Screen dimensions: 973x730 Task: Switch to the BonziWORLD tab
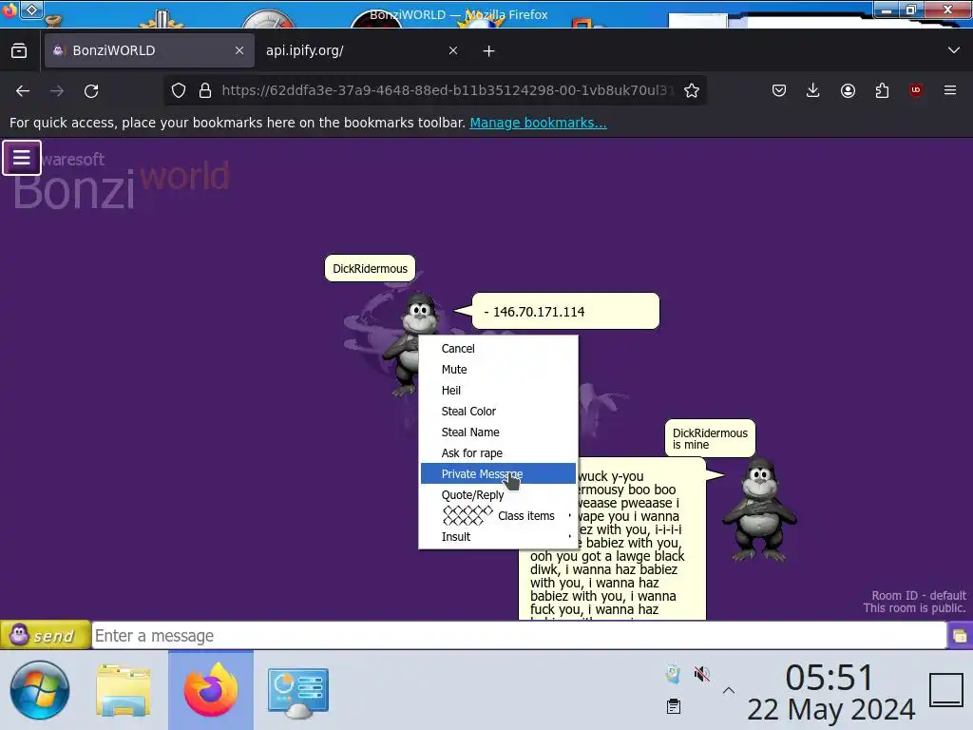coord(149,50)
